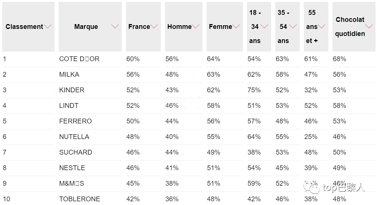Click the 35 - 54 ans sort chevron
Image resolution: width=377 pixels, height=205 pixels.
(x=293, y=26)
